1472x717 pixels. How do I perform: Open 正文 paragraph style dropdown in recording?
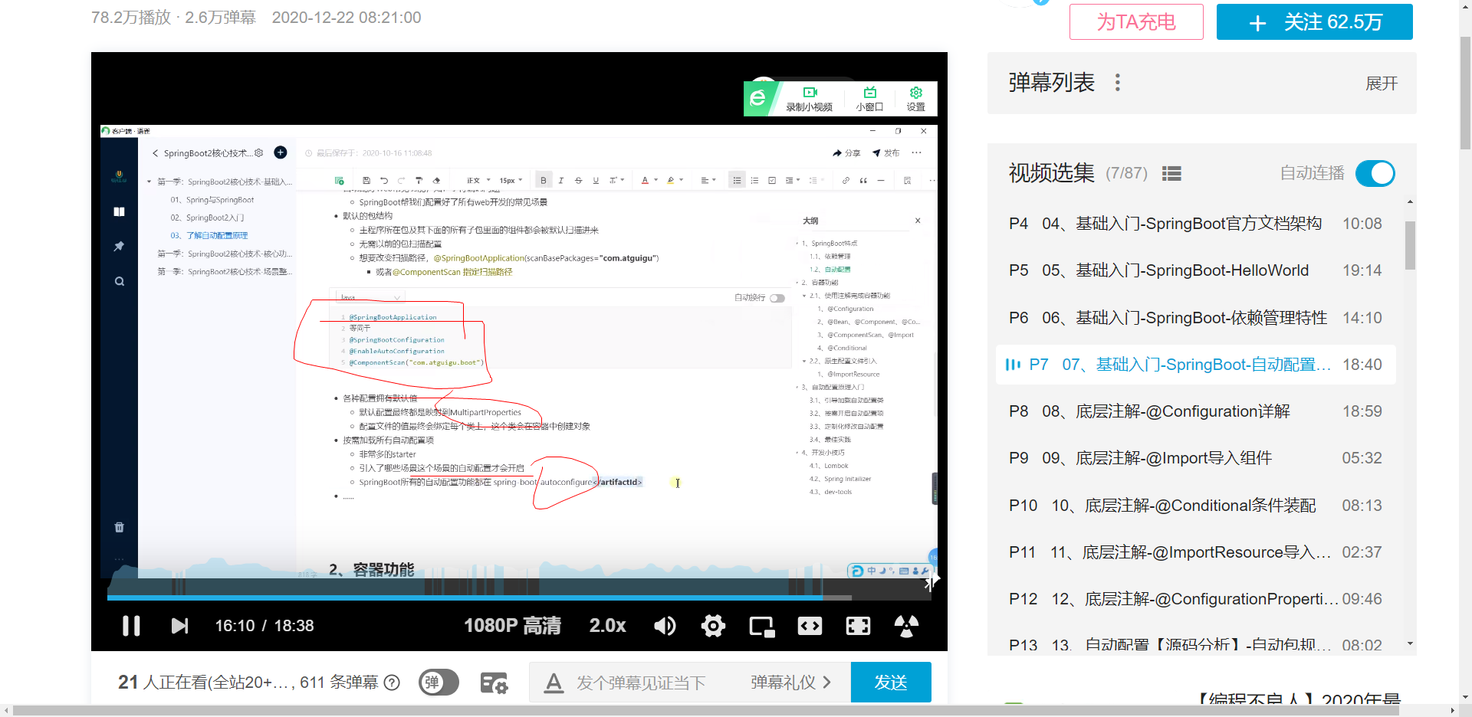point(478,181)
